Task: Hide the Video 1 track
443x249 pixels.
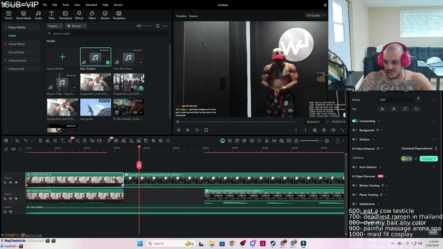Action: (16, 199)
